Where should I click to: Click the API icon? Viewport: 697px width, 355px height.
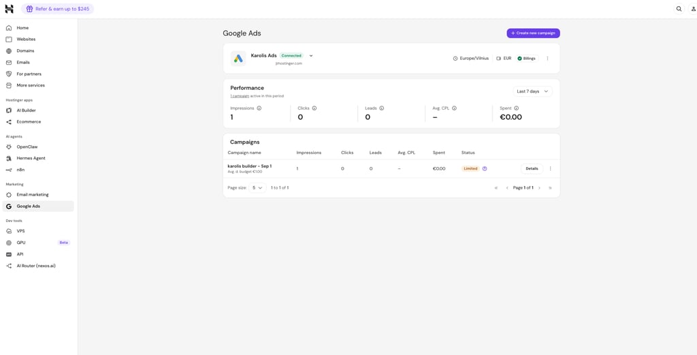[x=9, y=254]
